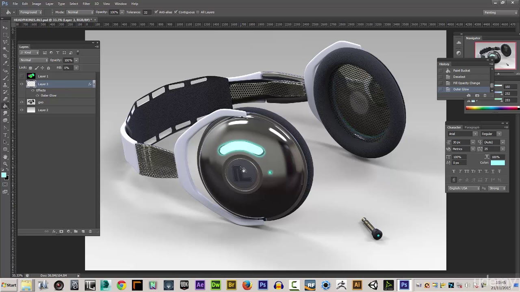
Task: Lock all on selected layer
Action: (x=48, y=68)
